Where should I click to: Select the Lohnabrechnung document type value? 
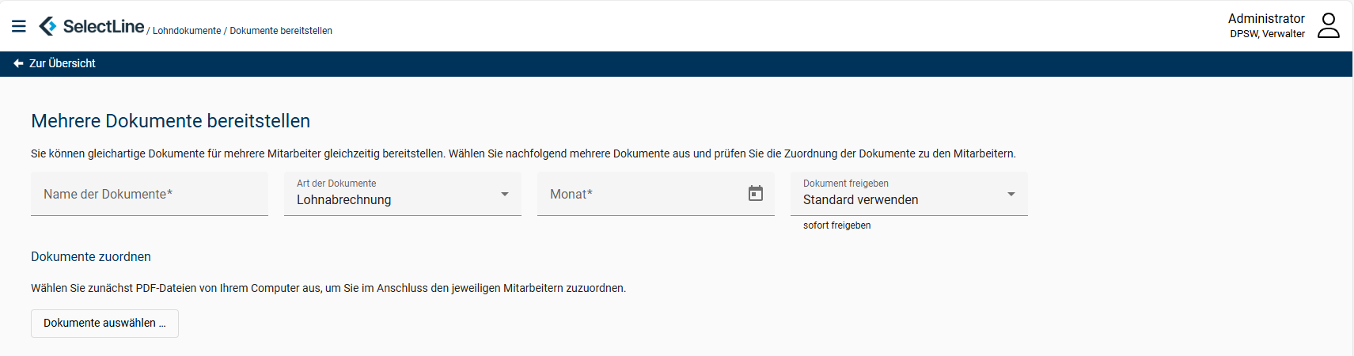coord(344,200)
